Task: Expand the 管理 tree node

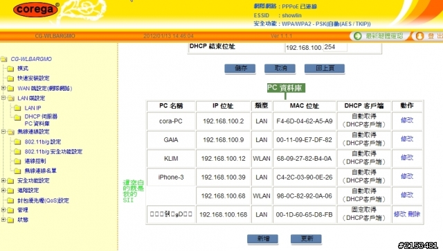Action: tap(3, 209)
